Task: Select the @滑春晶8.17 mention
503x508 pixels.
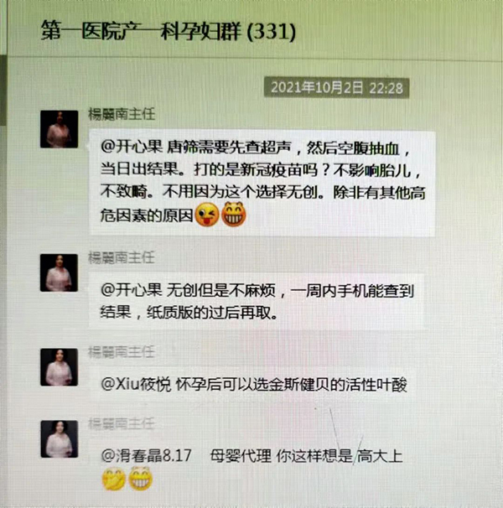Action: click(146, 455)
